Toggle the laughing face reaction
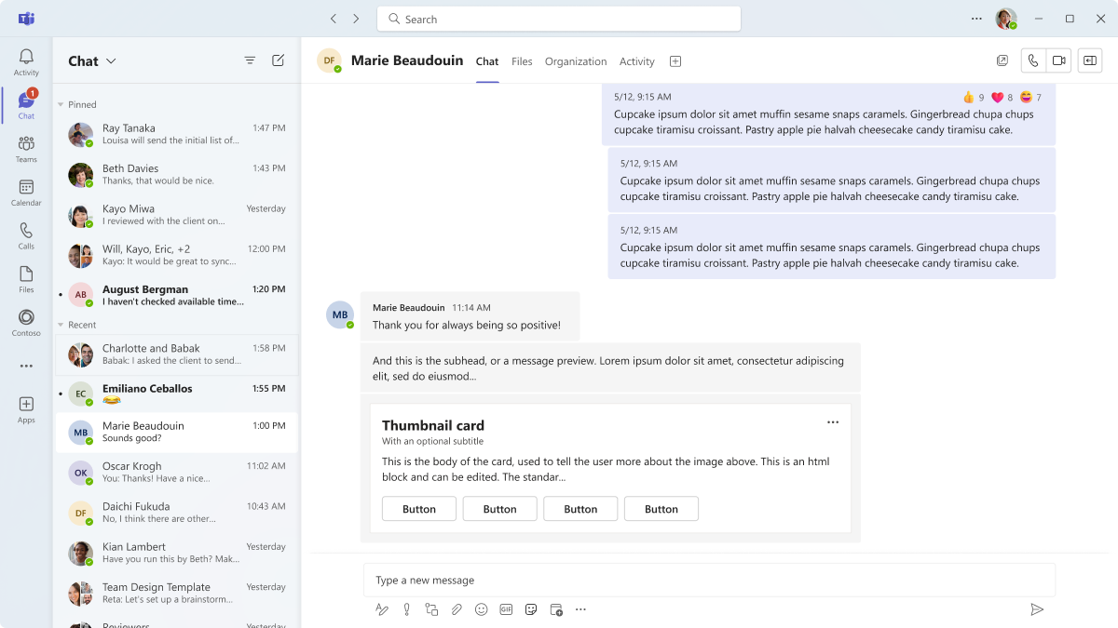 coord(1030,97)
